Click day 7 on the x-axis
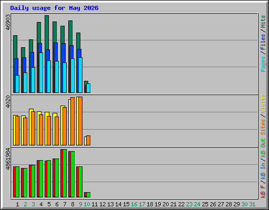This screenshot has width=269, height=210. coord(65,204)
